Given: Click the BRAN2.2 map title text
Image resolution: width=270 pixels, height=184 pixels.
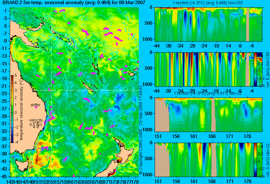Looking at the screenshot, I should click(74, 3).
